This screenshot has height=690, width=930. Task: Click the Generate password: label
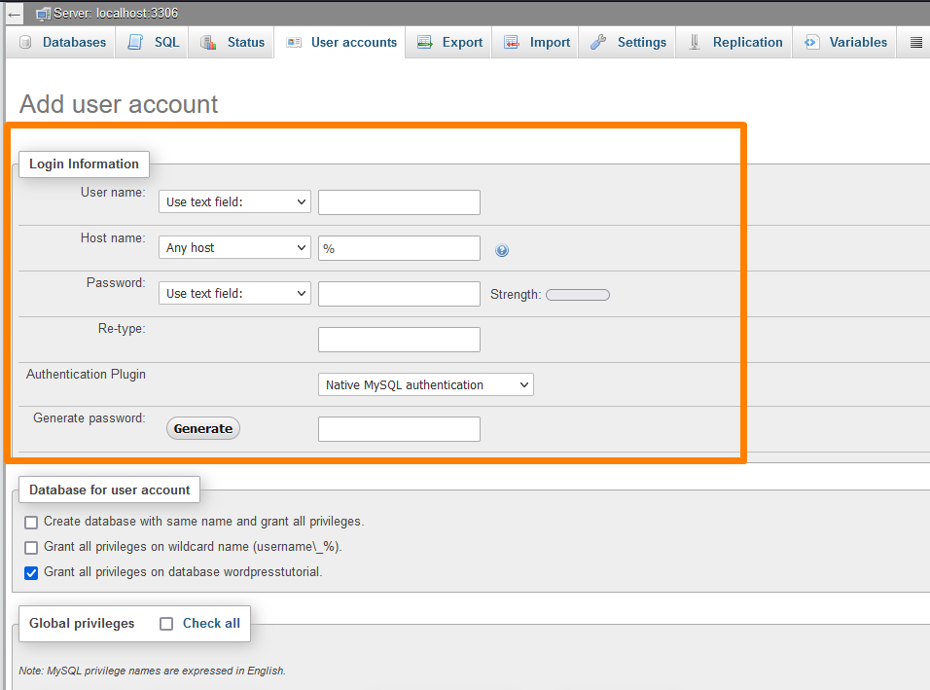click(x=89, y=418)
